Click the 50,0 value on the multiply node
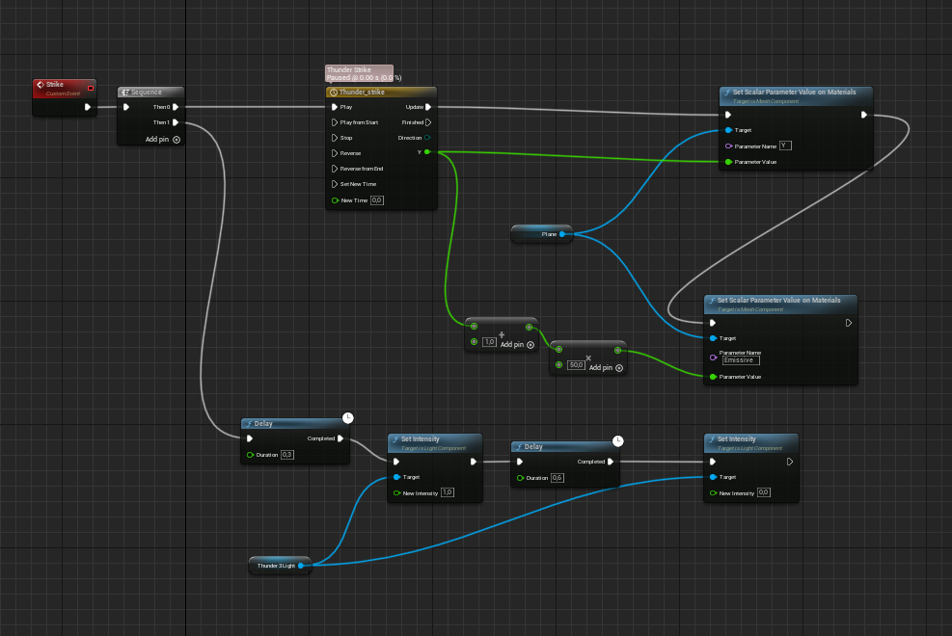 point(577,365)
